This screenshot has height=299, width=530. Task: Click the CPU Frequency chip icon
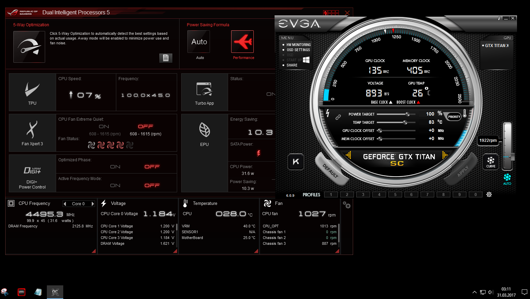tap(11, 203)
